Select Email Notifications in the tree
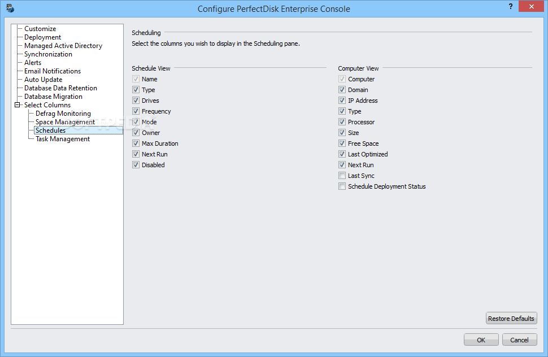 (x=53, y=71)
